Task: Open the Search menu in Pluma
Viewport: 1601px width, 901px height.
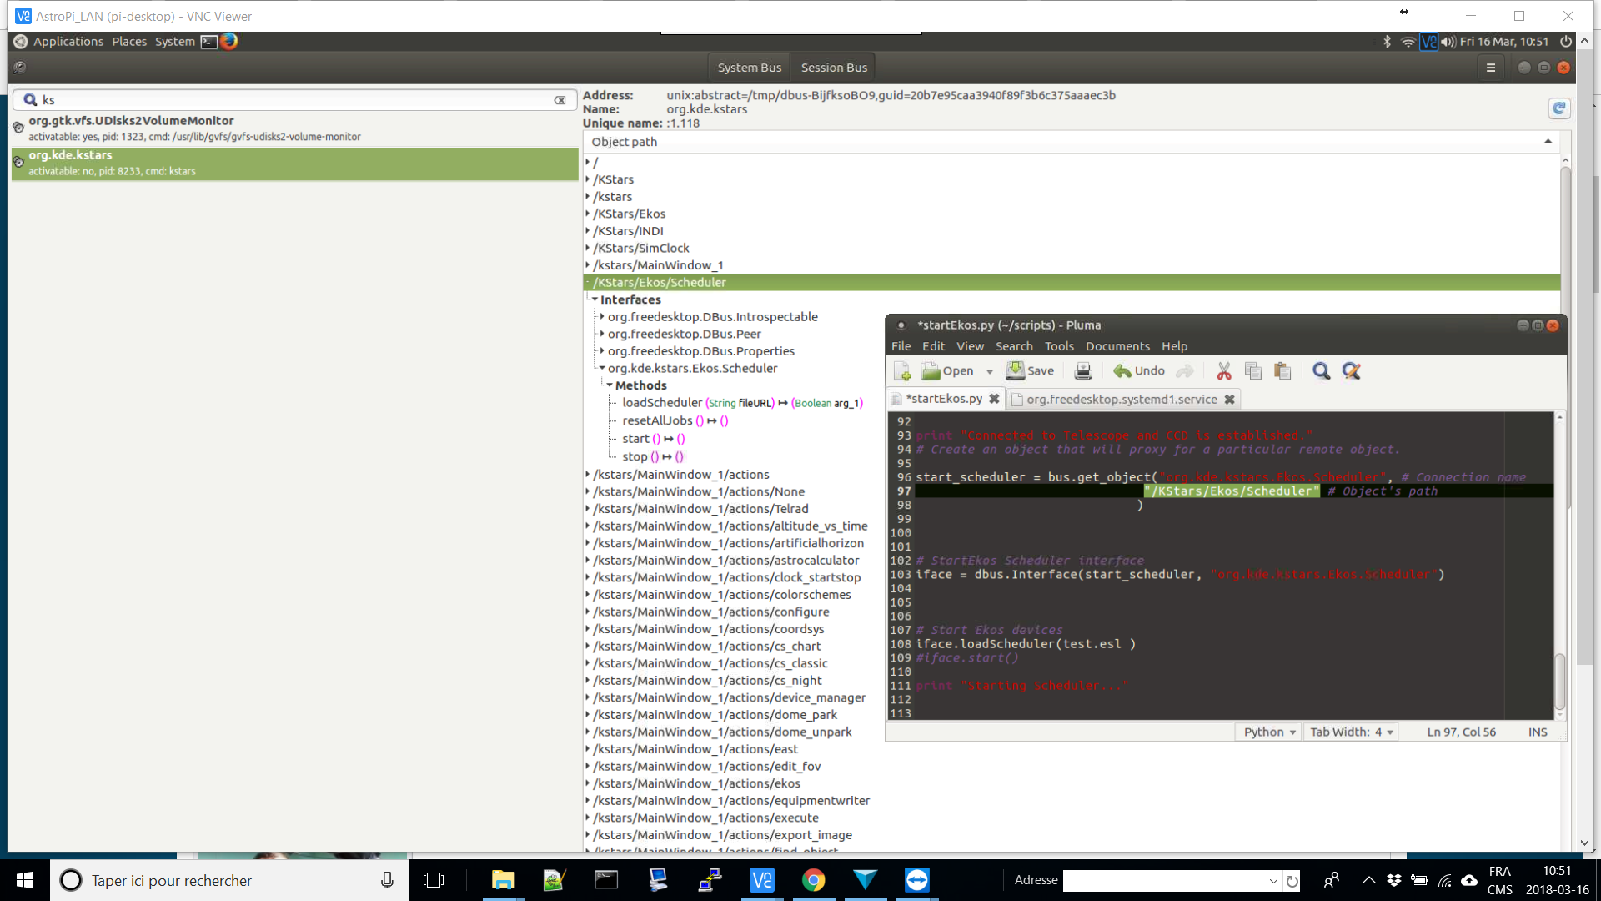Action: [x=1014, y=346]
